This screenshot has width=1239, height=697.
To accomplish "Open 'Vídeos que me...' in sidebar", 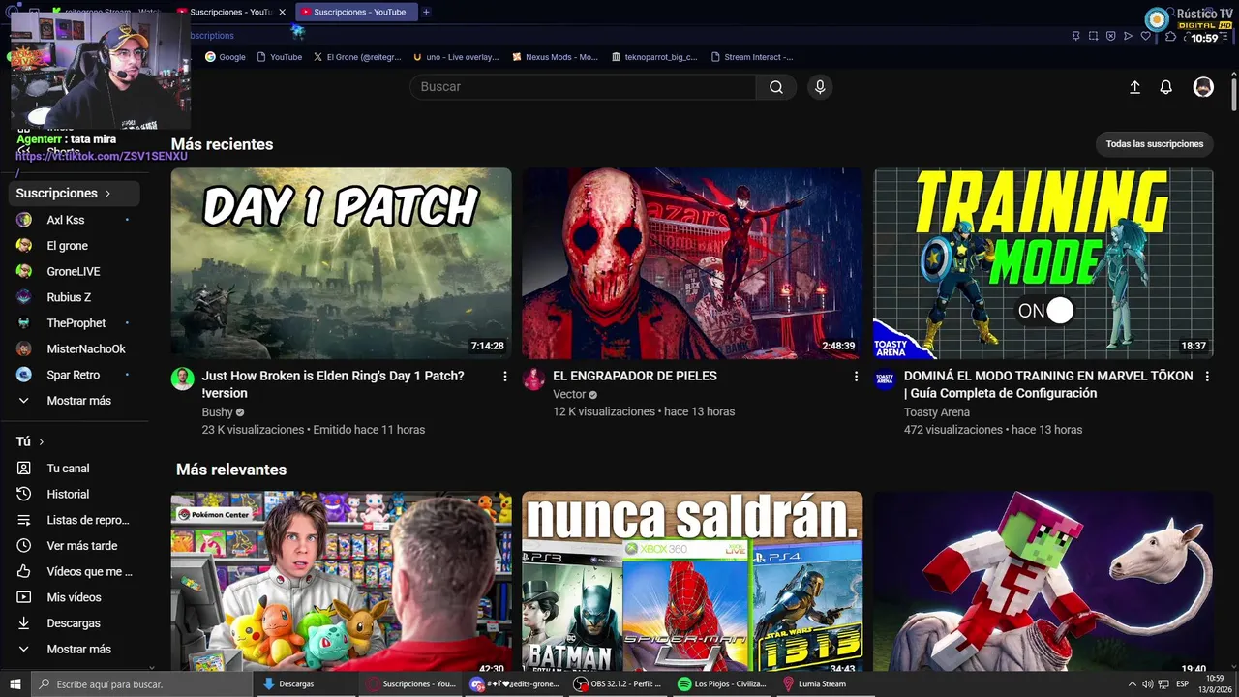I will [75, 572].
